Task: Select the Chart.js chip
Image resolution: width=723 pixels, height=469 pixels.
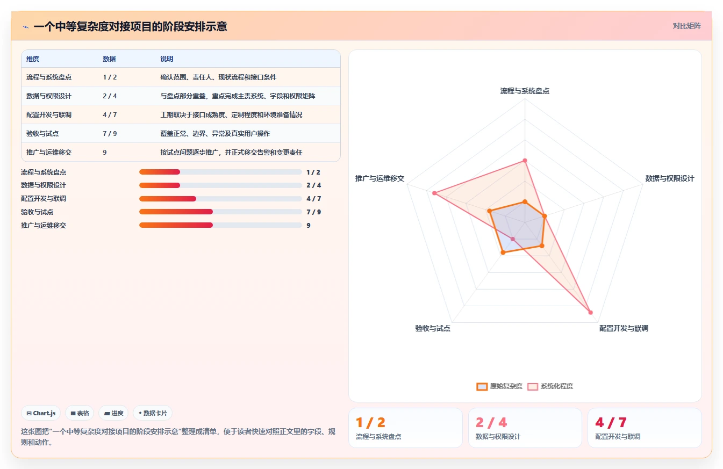Action: tap(41, 413)
